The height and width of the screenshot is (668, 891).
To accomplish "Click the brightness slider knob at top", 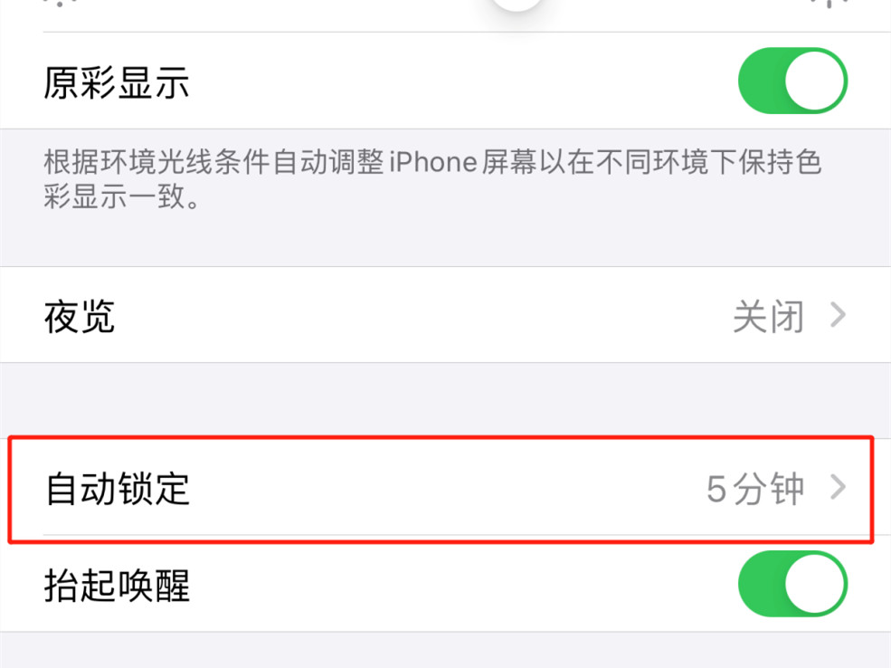I will (516, 5).
